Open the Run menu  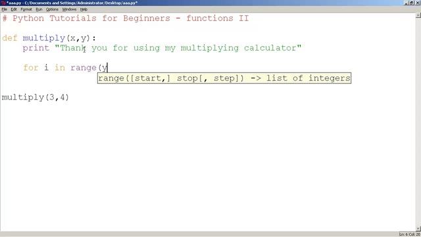point(39,9)
